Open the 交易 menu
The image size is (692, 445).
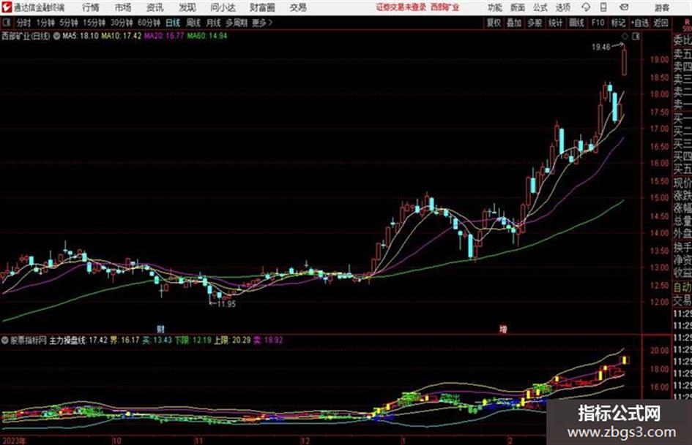pos(298,7)
